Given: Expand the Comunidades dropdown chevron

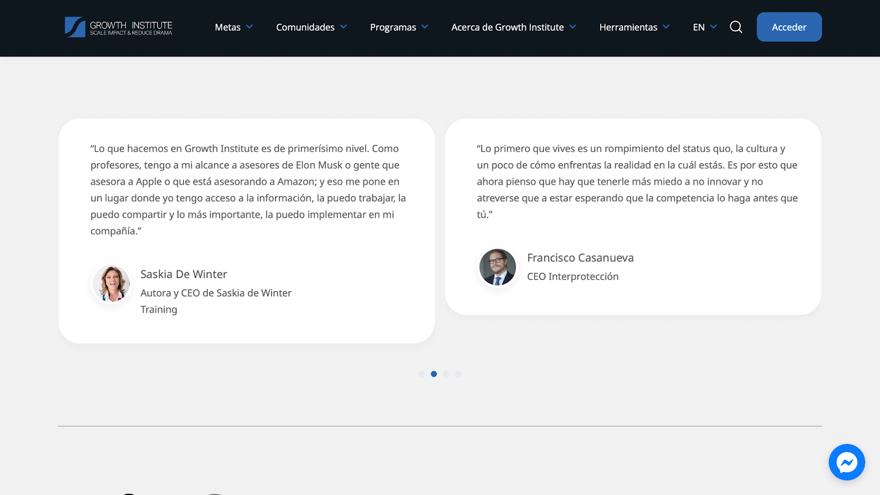Looking at the screenshot, I should [x=344, y=27].
